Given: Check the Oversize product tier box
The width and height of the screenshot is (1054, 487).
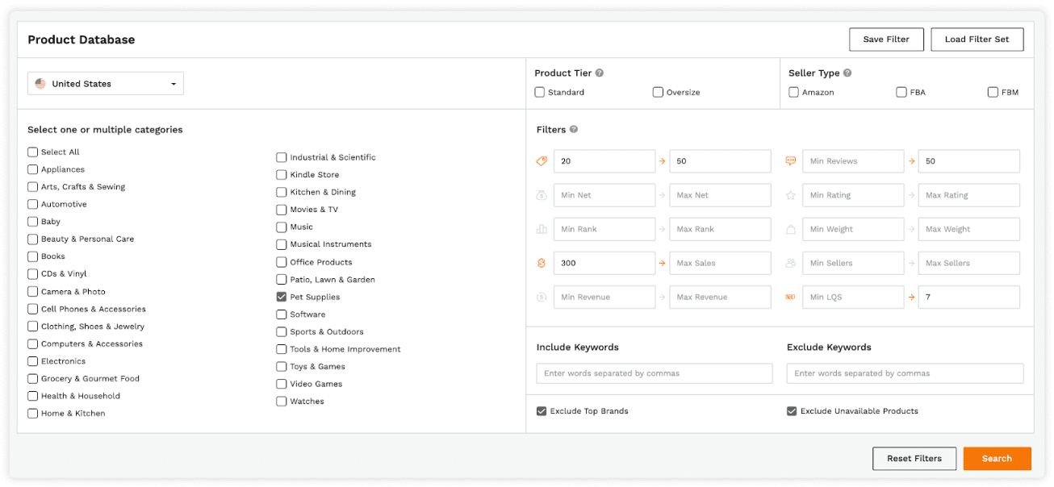Looking at the screenshot, I should point(658,93).
